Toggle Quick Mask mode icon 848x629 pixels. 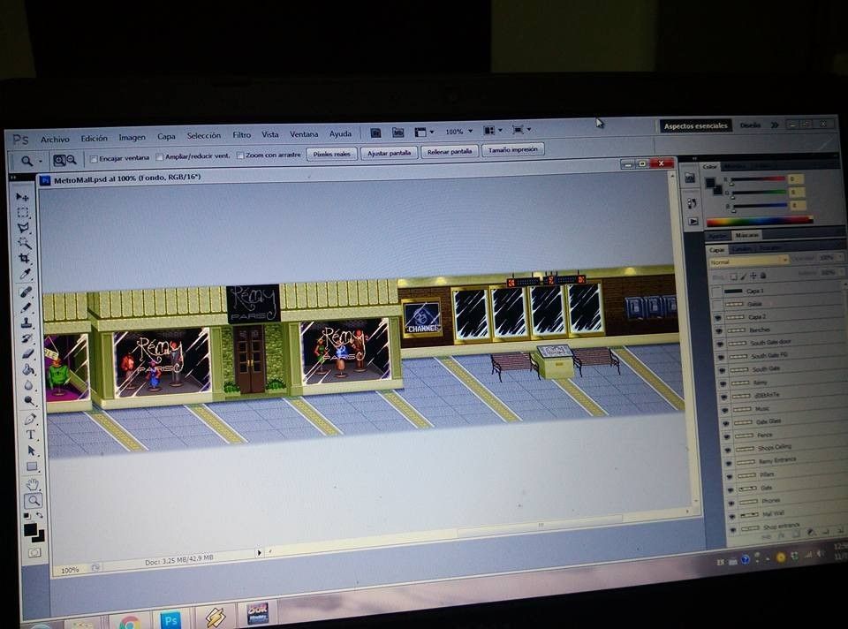pyautogui.click(x=34, y=553)
